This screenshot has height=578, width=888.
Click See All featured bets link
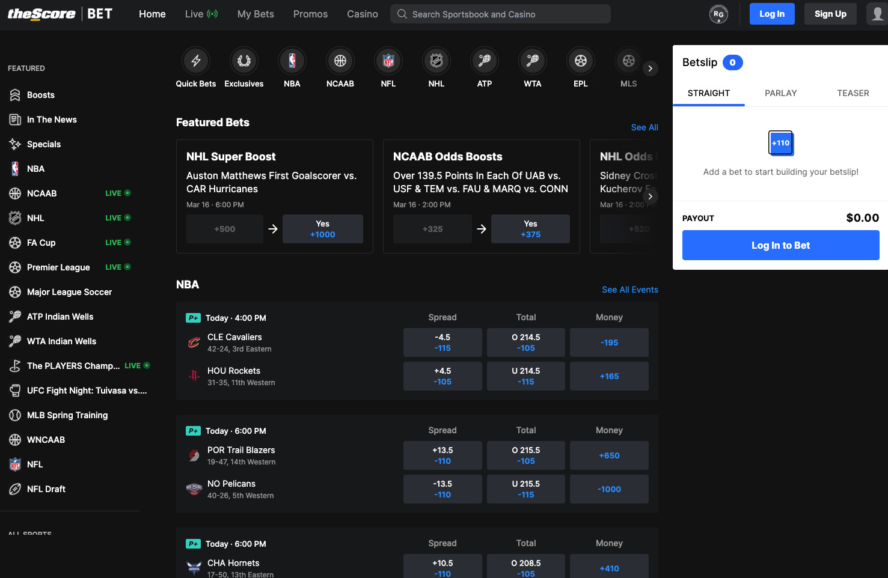tap(645, 127)
